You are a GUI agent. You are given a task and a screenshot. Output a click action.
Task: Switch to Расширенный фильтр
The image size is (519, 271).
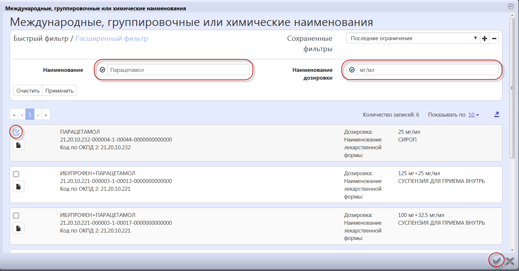click(112, 38)
